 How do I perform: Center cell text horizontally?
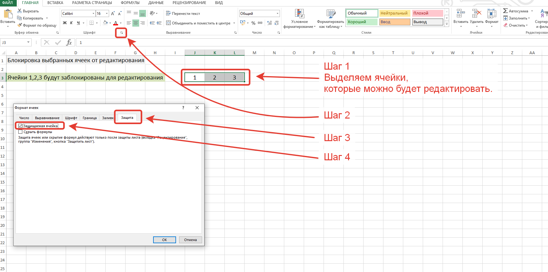point(136,23)
